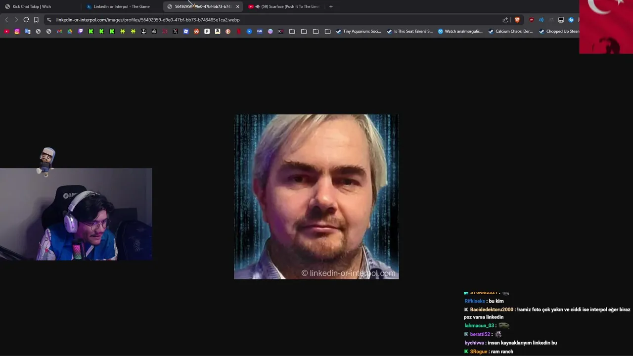Open the MAL bookmark icon
The image size is (633, 356).
[260, 31]
